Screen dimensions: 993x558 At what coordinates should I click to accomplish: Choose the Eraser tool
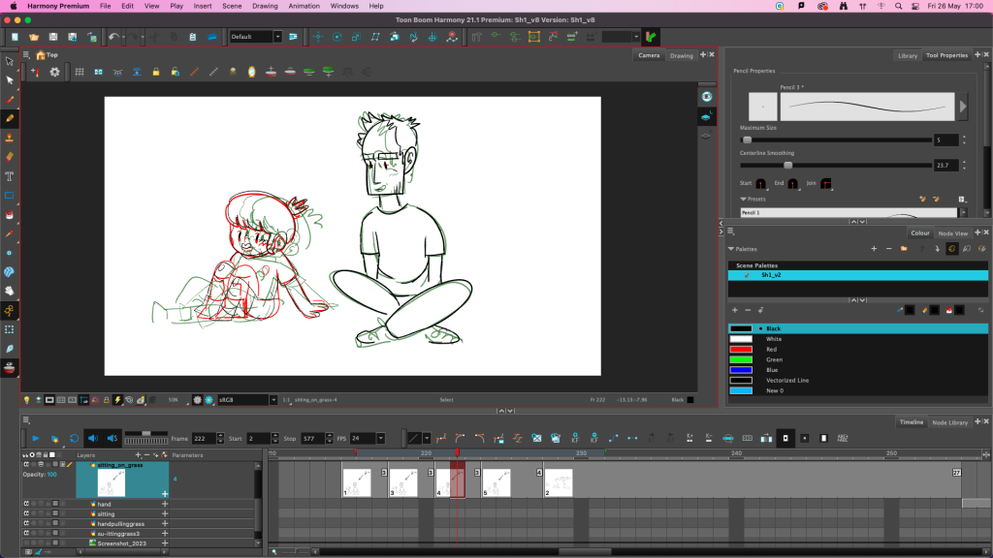coord(10,155)
